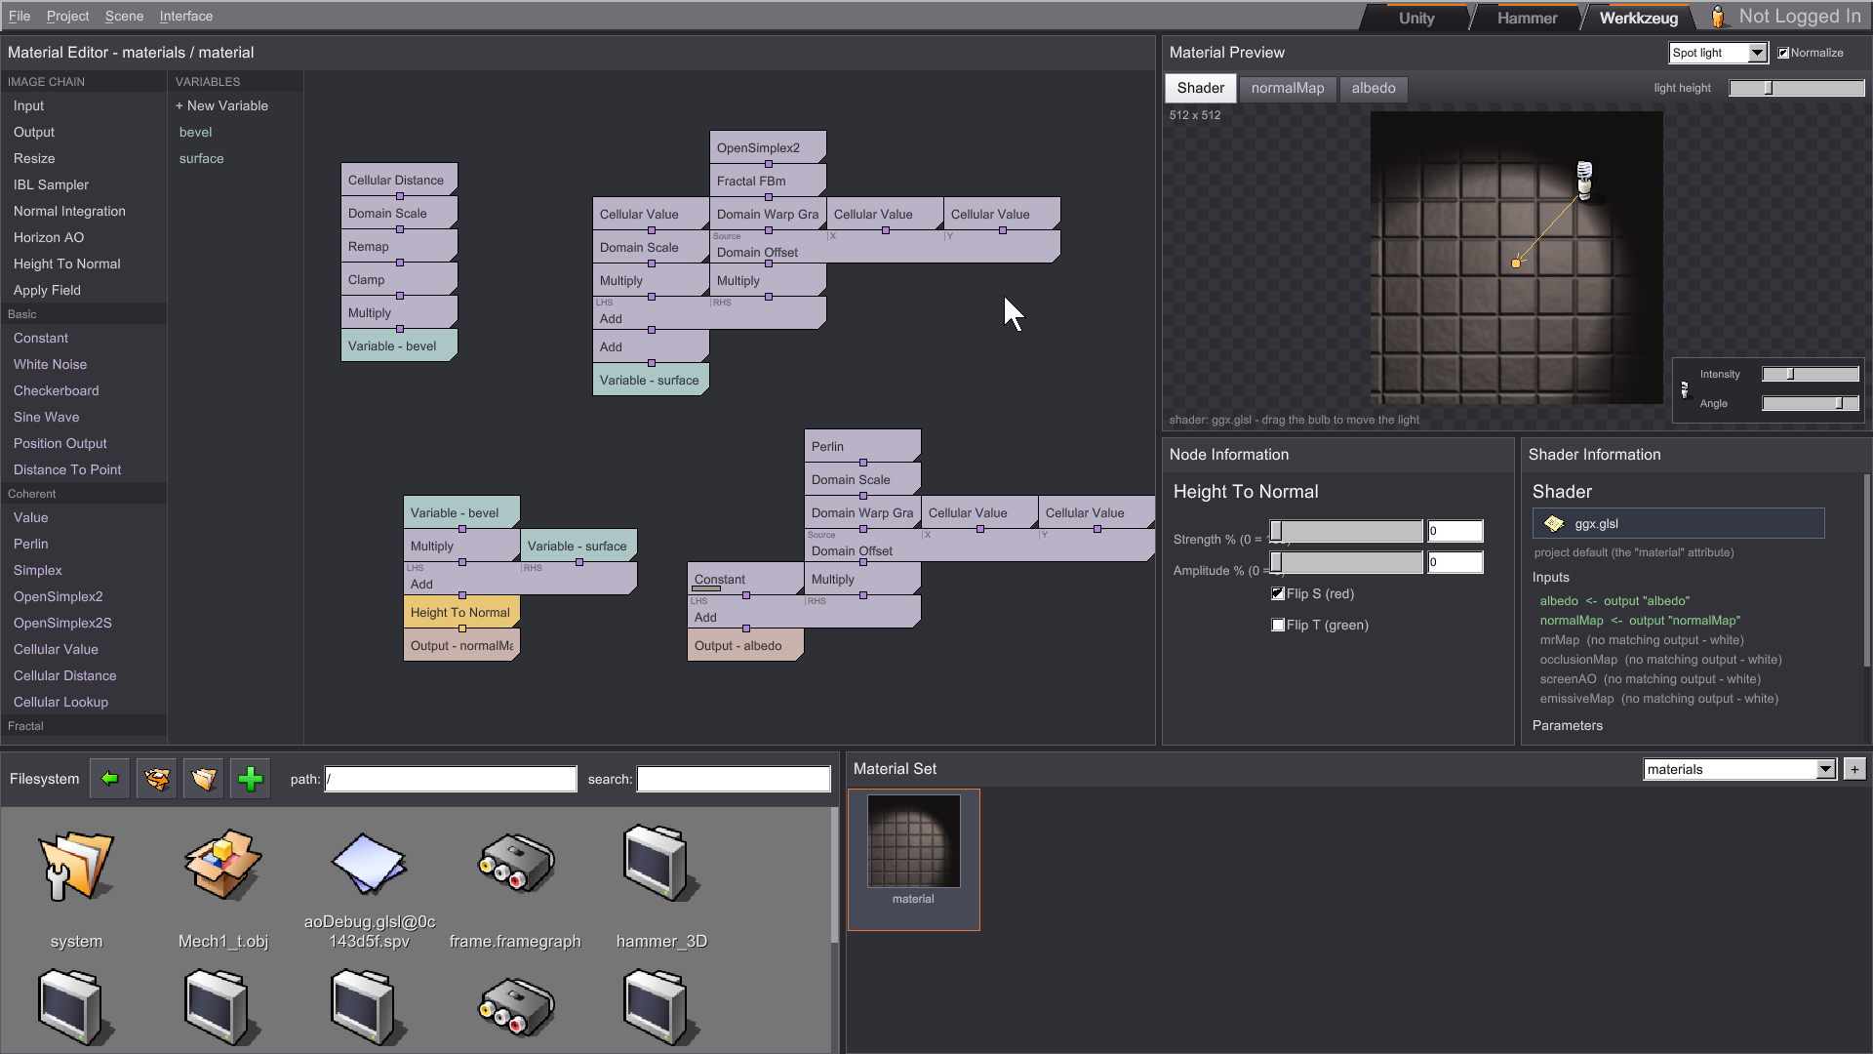1873x1054 pixels.
Task: Select the surface variable
Action: [x=201, y=158]
